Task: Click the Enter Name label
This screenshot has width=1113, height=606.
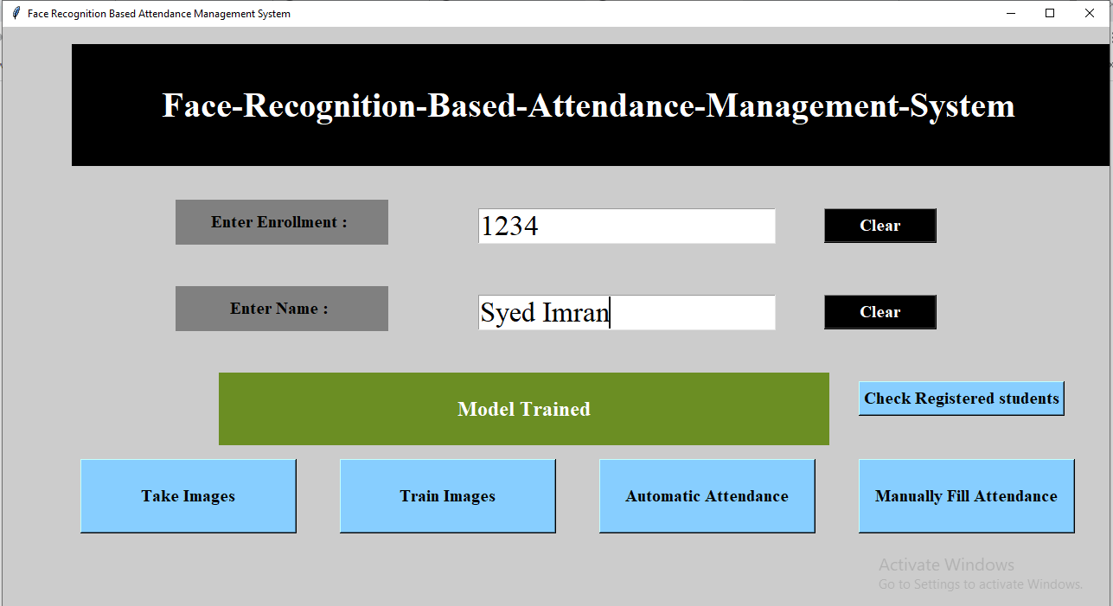Action: point(281,308)
